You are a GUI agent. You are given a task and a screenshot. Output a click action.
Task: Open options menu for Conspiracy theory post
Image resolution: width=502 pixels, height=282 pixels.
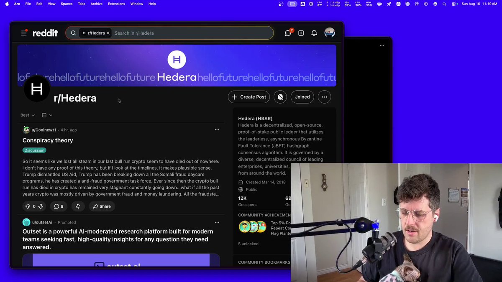click(x=217, y=130)
